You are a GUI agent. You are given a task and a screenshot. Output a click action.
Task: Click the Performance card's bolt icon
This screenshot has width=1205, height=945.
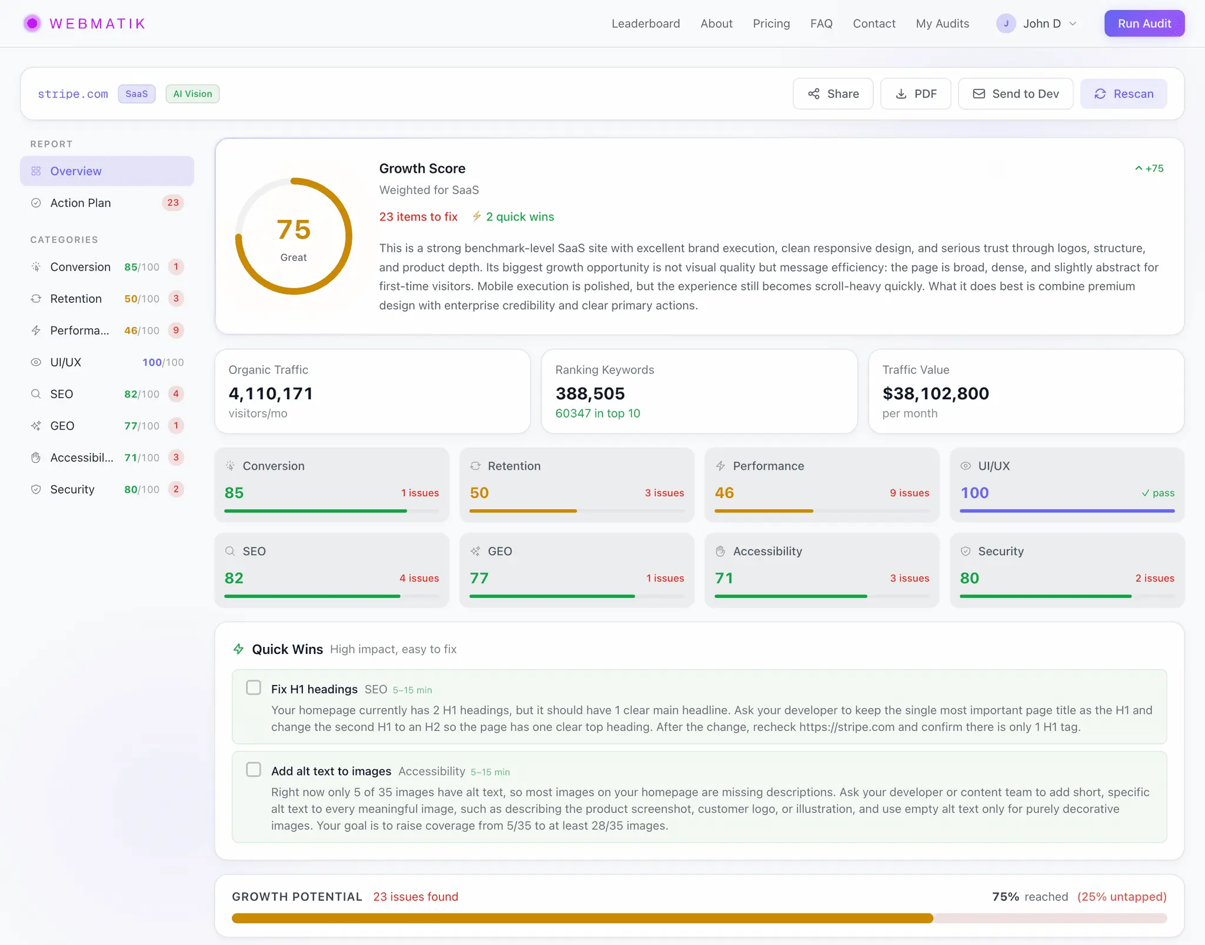(720, 466)
